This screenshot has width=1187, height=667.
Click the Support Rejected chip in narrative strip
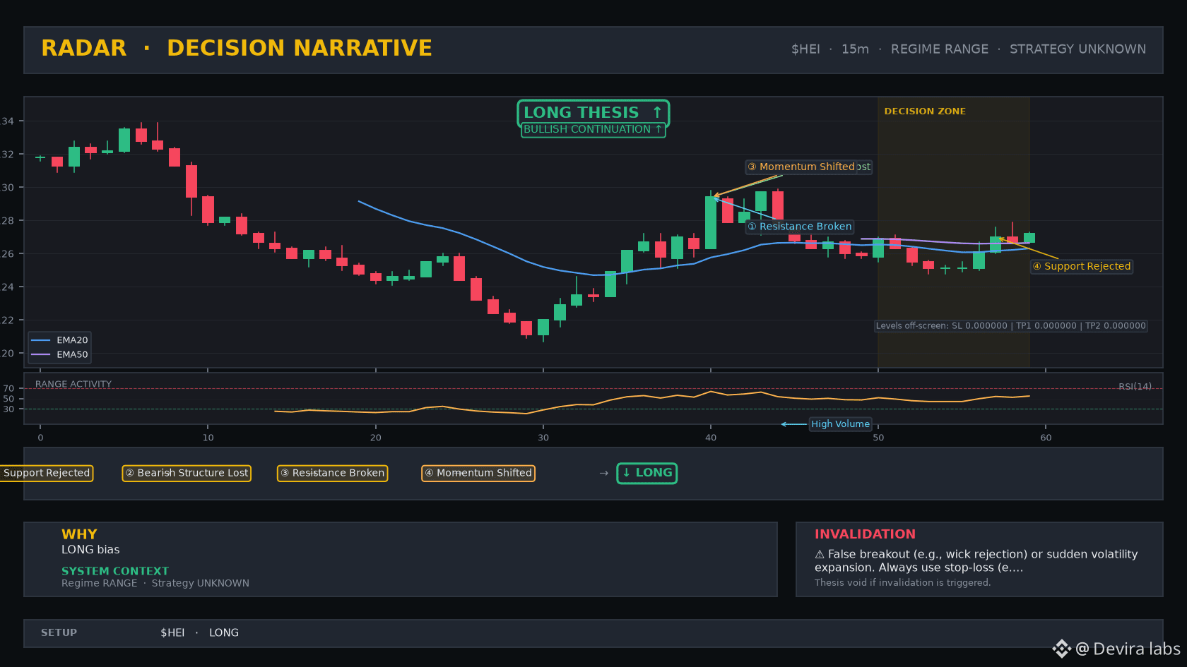[x=47, y=473]
